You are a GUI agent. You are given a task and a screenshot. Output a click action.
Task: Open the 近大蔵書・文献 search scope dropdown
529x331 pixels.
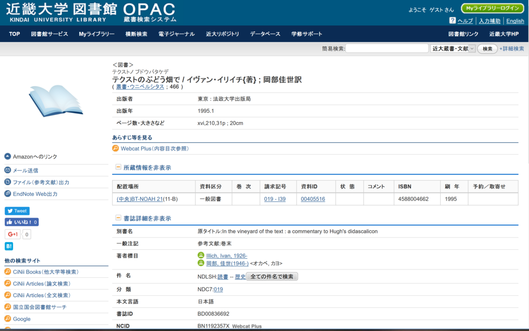[453, 49]
